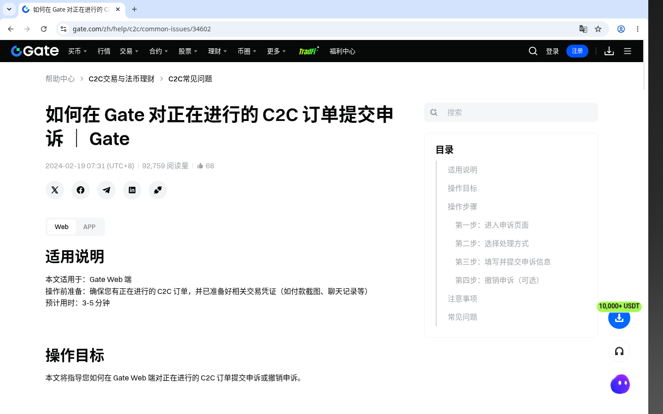
Task: Open the TradFi menu item
Action: [x=308, y=51]
